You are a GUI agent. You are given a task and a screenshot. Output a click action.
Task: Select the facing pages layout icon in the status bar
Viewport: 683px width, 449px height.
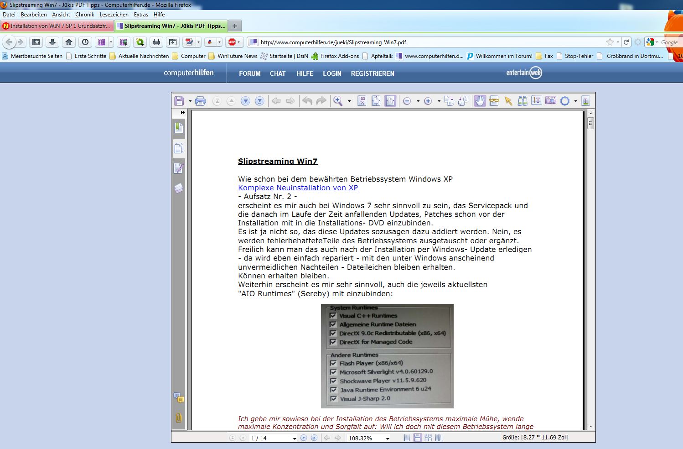click(x=439, y=438)
